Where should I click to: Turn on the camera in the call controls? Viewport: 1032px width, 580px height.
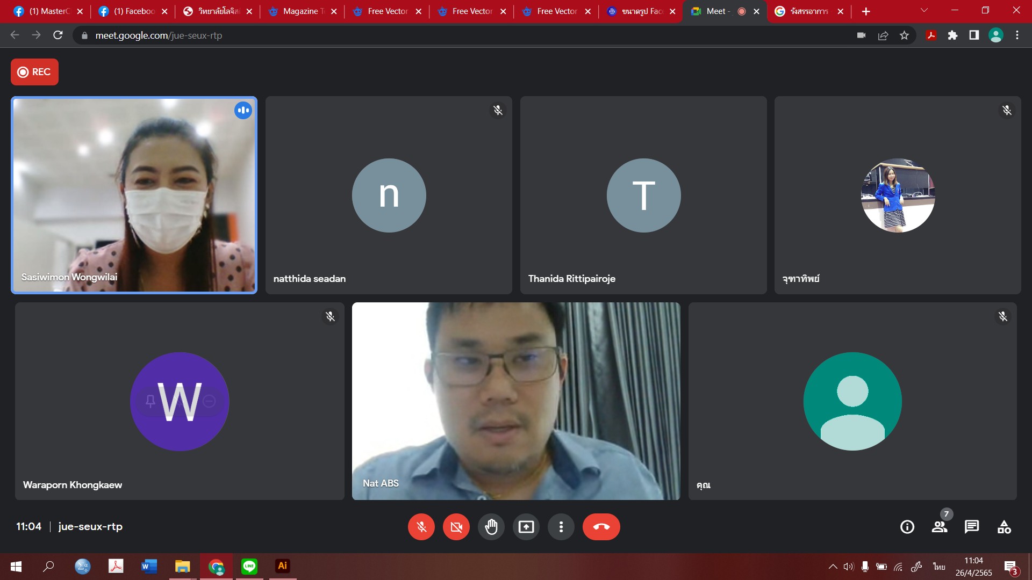[456, 527]
